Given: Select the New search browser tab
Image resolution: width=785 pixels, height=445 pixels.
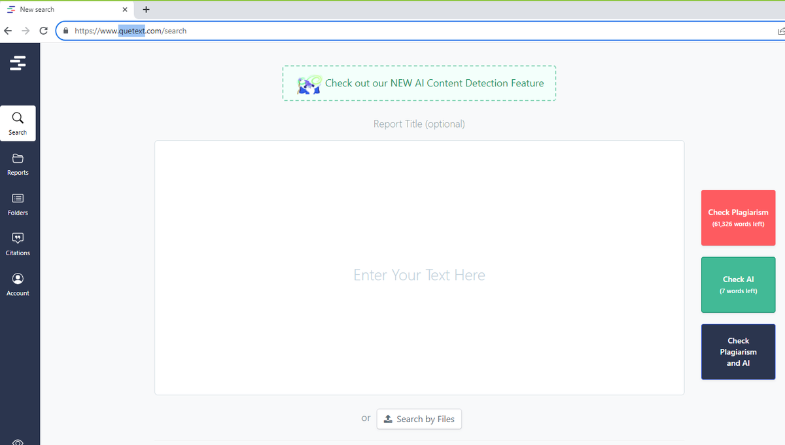Looking at the screenshot, I should tap(67, 10).
